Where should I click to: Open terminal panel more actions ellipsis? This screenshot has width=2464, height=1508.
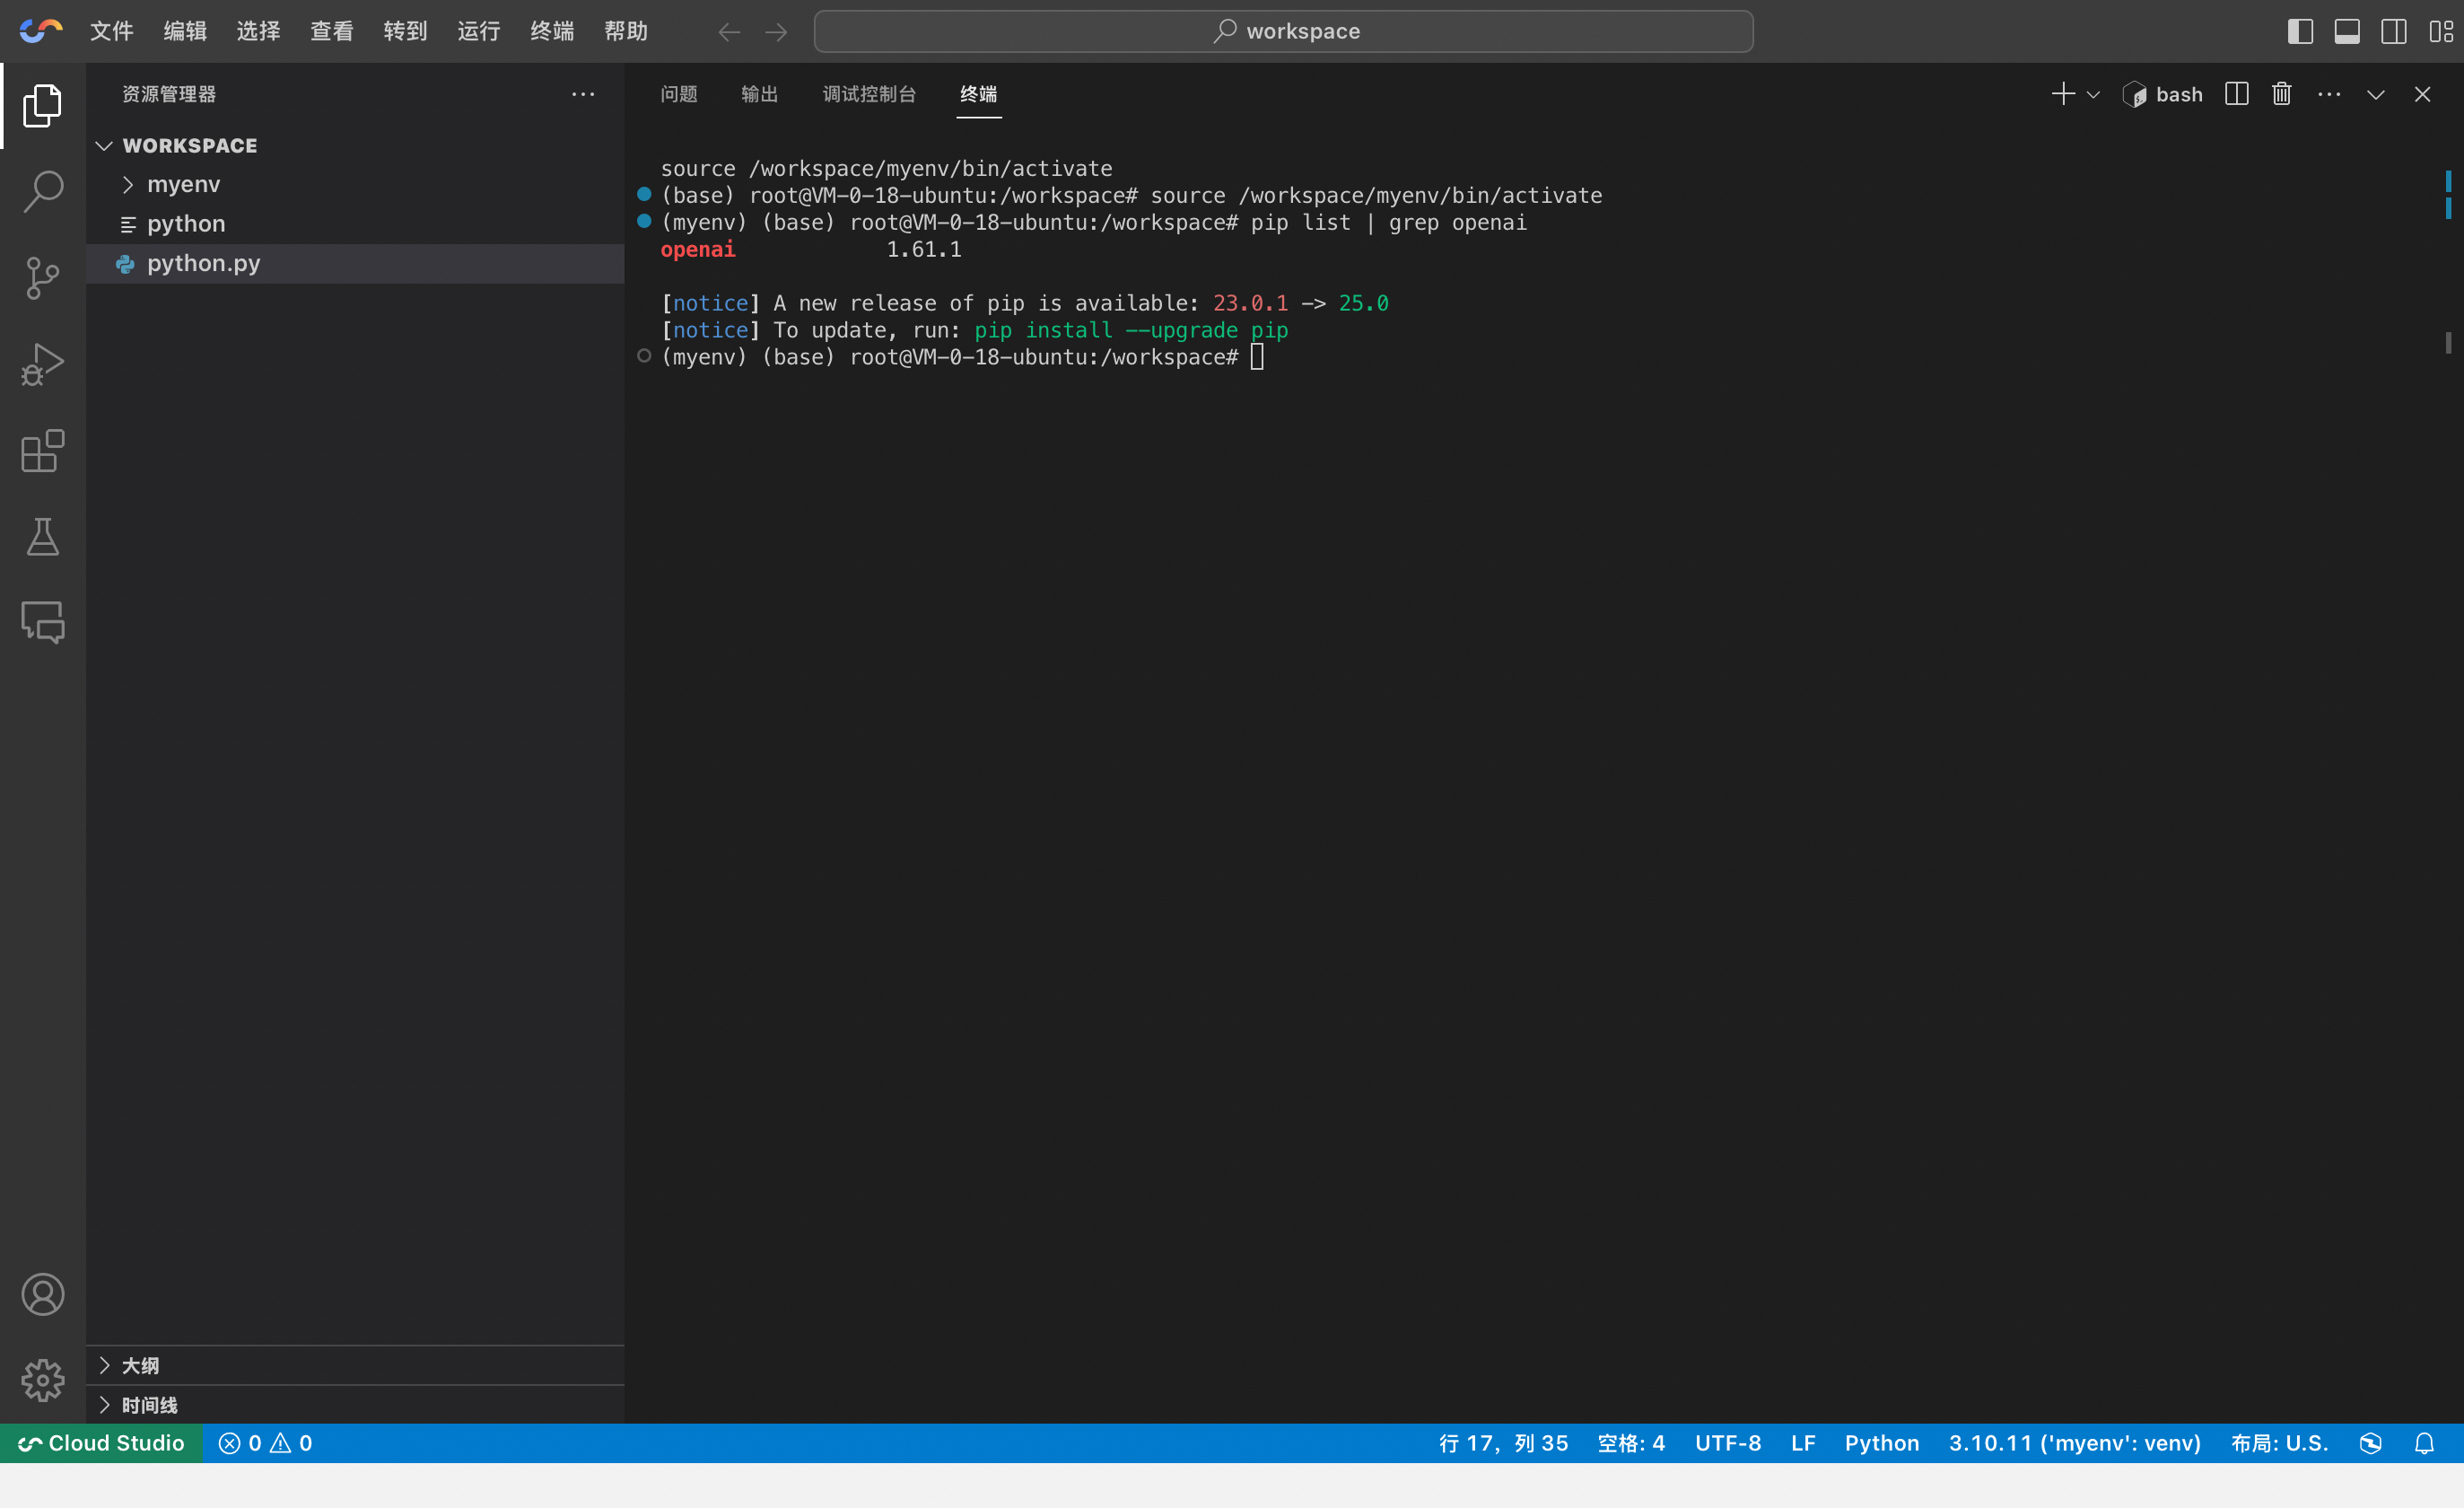(x=2329, y=94)
